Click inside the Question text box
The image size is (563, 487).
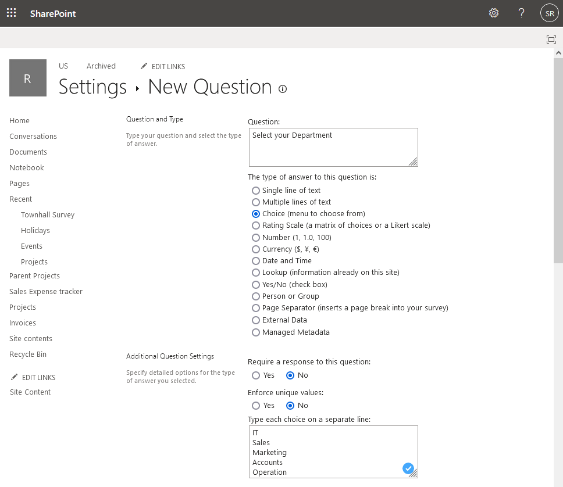[333, 146]
